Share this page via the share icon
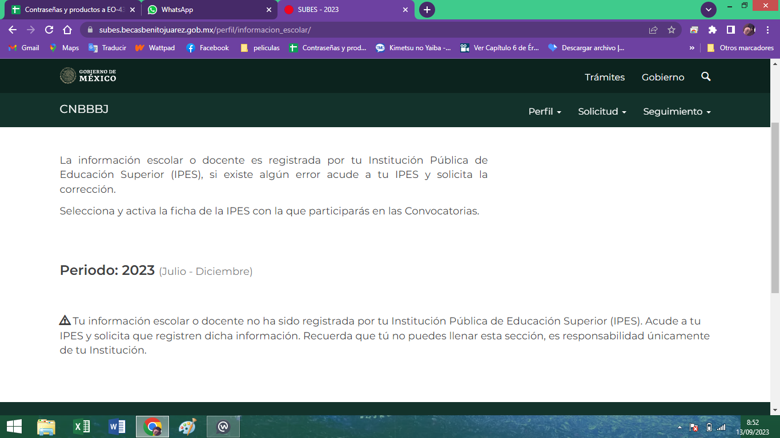The image size is (780, 438). point(653,30)
